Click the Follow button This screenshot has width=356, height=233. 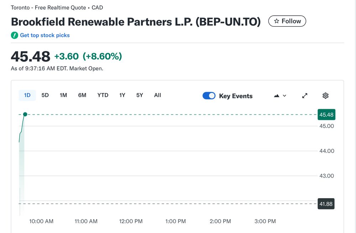click(x=287, y=21)
